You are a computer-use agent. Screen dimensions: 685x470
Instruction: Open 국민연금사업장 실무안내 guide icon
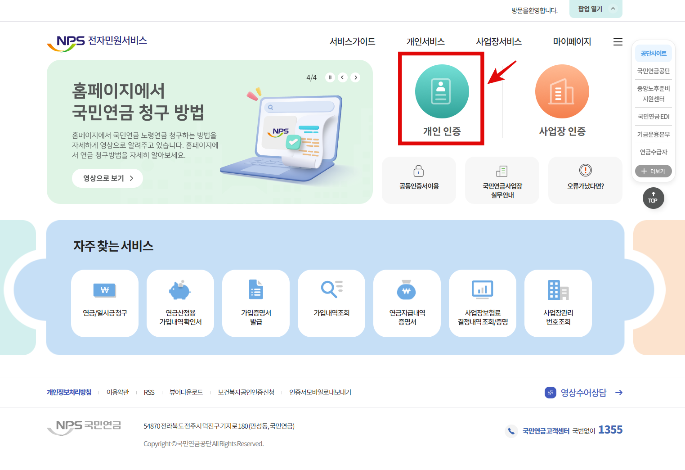pos(502,180)
